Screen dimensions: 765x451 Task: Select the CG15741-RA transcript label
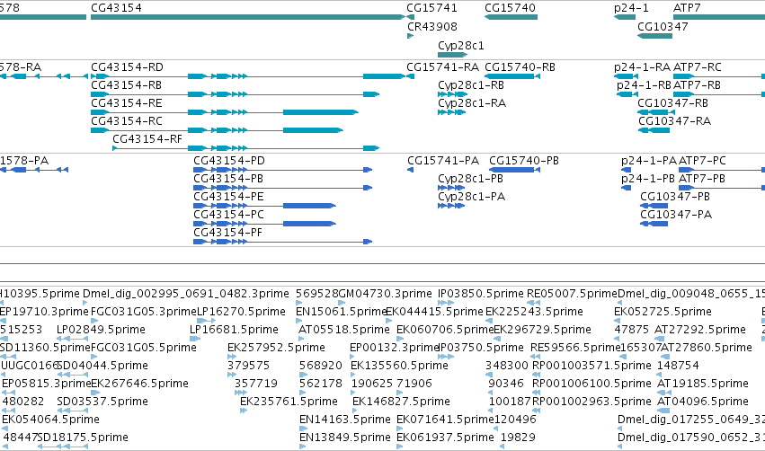click(x=443, y=66)
